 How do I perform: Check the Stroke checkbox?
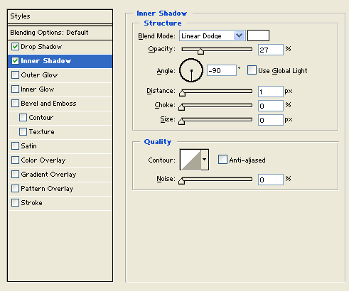[x=15, y=203]
